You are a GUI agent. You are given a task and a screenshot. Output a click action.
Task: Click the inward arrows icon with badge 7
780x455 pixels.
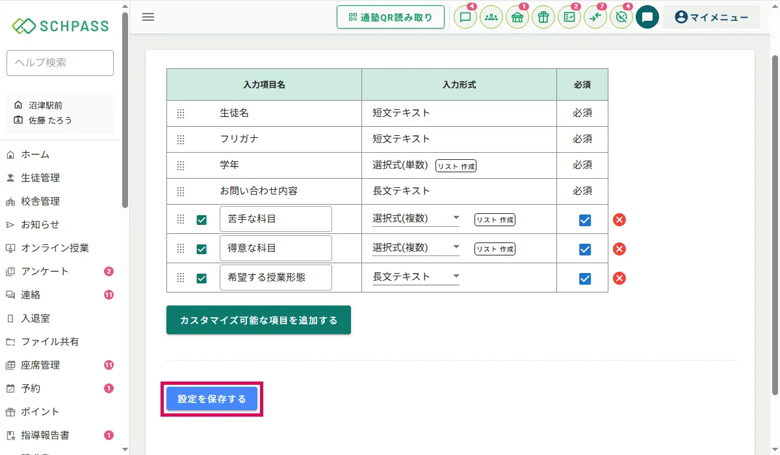(x=595, y=18)
